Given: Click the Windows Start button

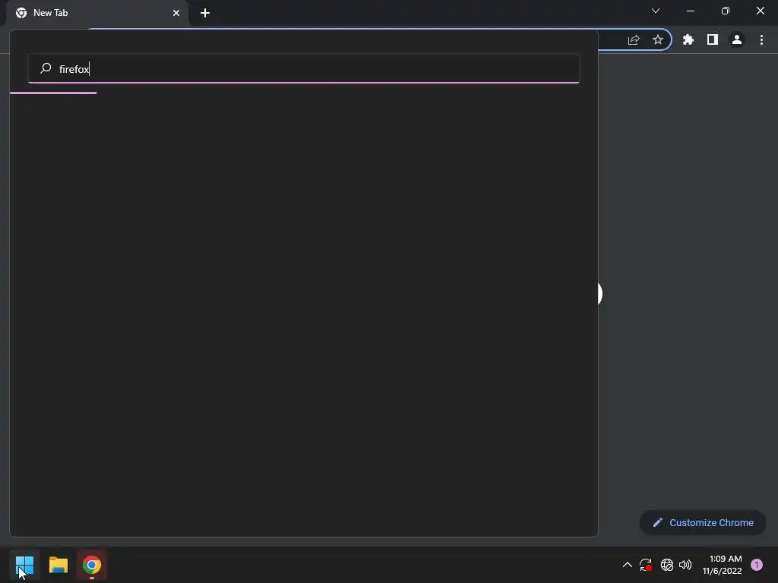Looking at the screenshot, I should [24, 565].
